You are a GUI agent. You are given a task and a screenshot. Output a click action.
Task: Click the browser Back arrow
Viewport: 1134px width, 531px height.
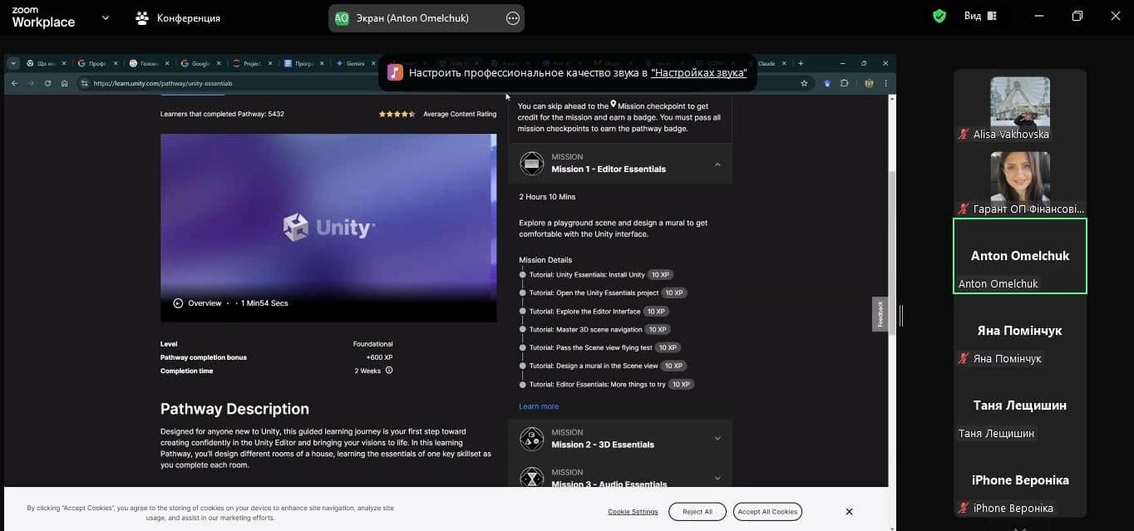(x=14, y=83)
